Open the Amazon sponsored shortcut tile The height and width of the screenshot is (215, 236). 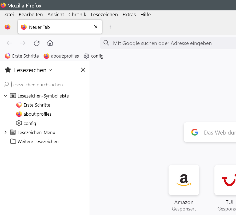pos(184,180)
